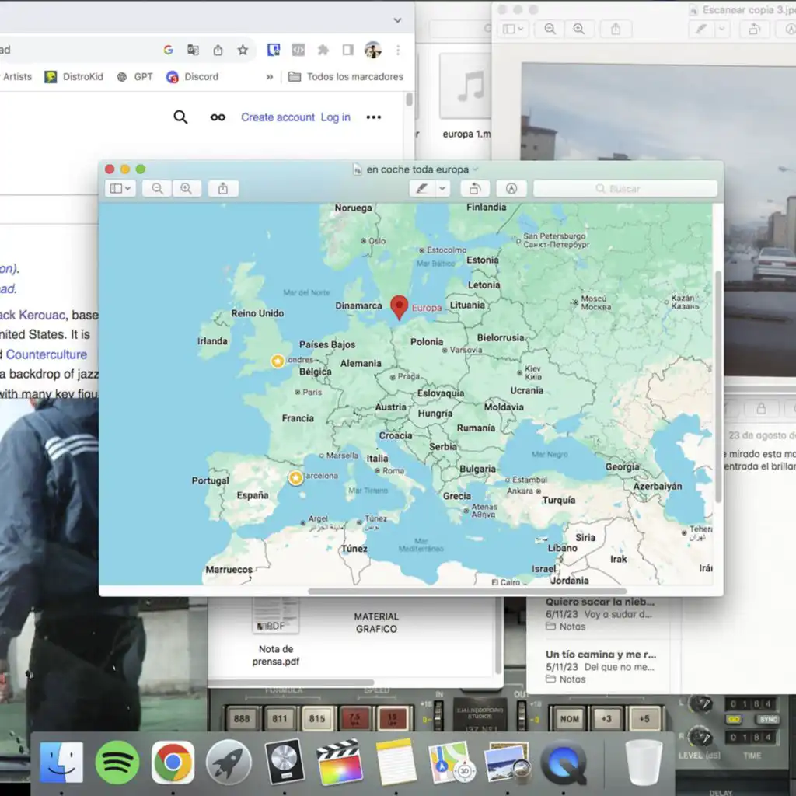
Task: Click the circled-A icon beside the Buscar field
Action: 511,189
